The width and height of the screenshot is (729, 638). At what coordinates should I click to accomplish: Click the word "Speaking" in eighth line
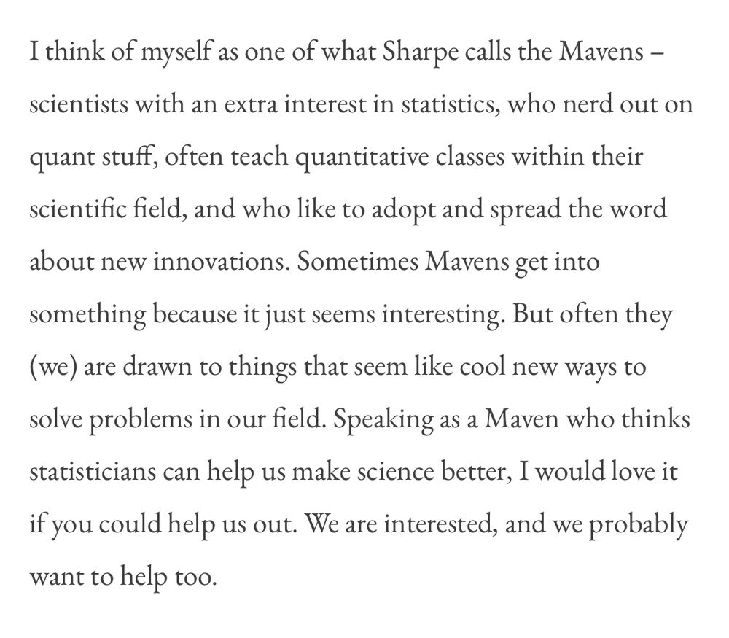383,420
